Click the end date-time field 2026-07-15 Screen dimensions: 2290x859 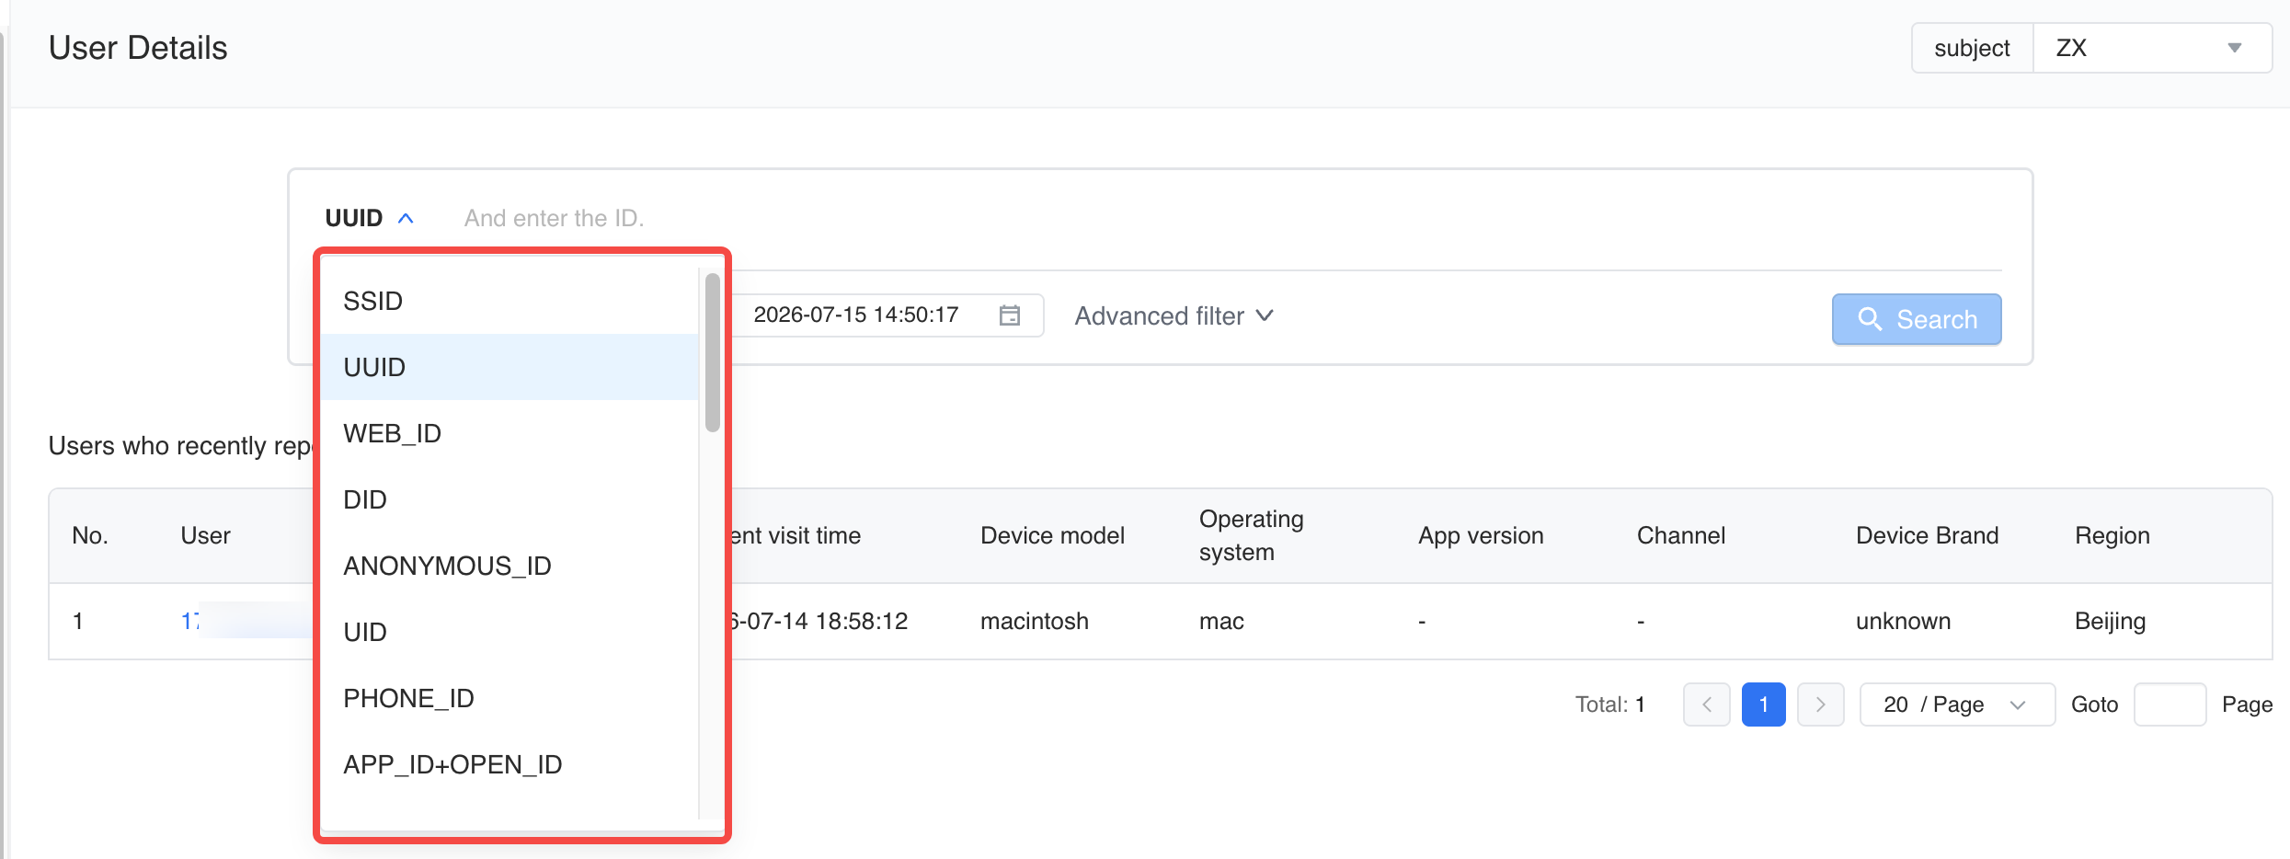887,315
